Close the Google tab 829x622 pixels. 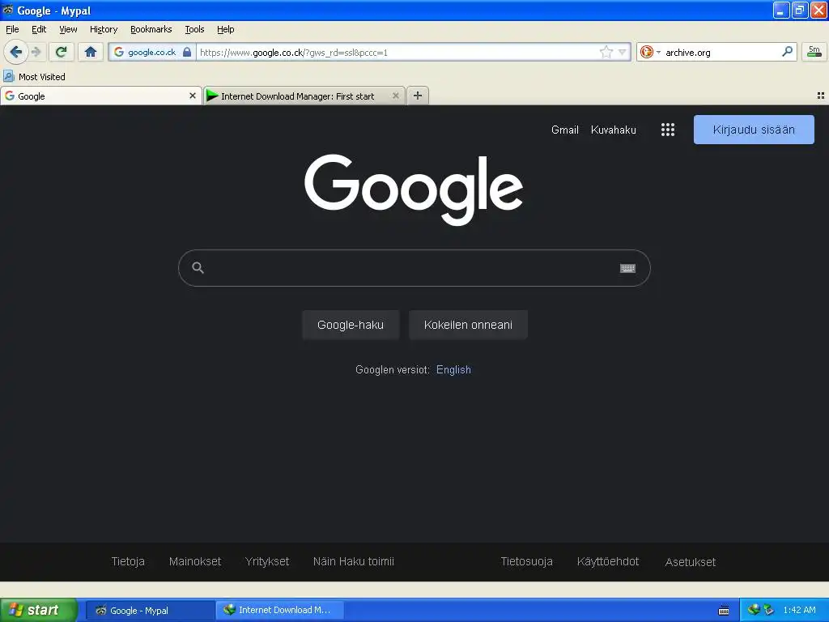(193, 96)
